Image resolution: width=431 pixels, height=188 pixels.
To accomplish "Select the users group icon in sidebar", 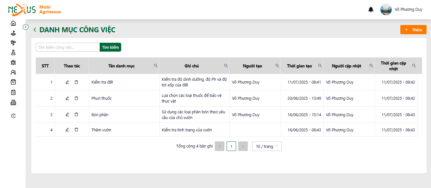I will coord(13,72).
